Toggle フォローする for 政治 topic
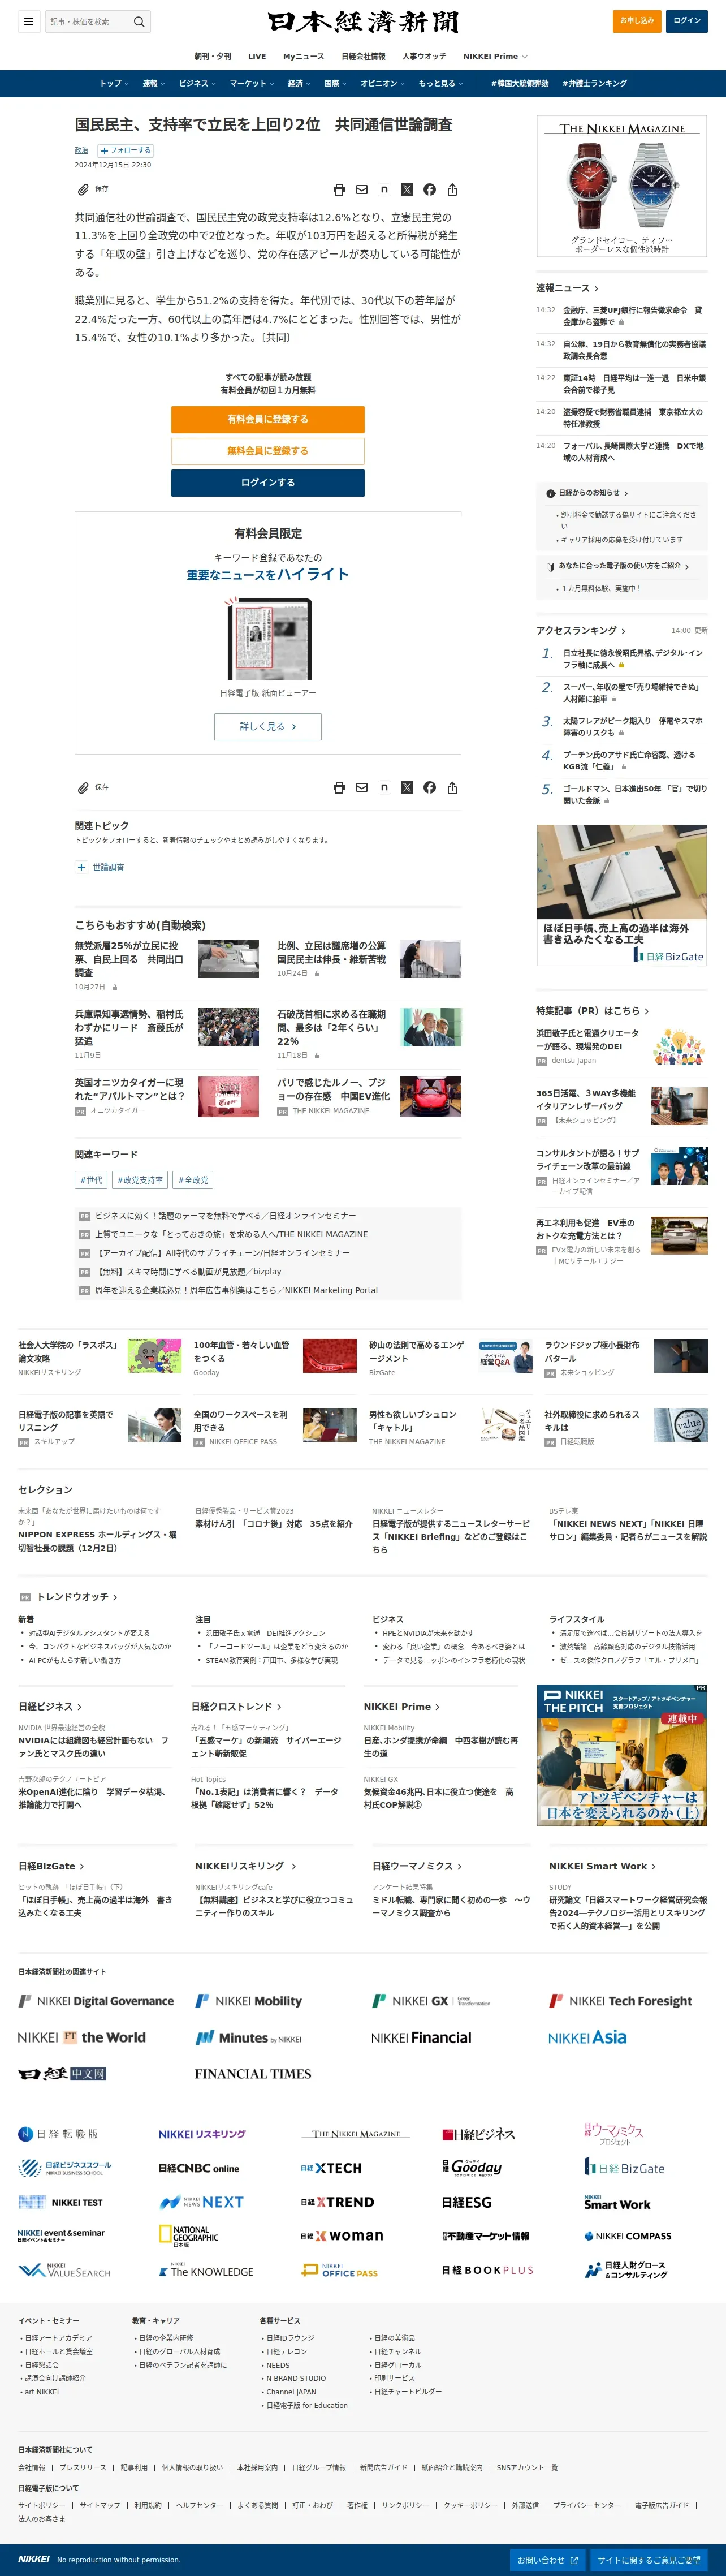This screenshot has height=2576, width=726. click(x=125, y=150)
